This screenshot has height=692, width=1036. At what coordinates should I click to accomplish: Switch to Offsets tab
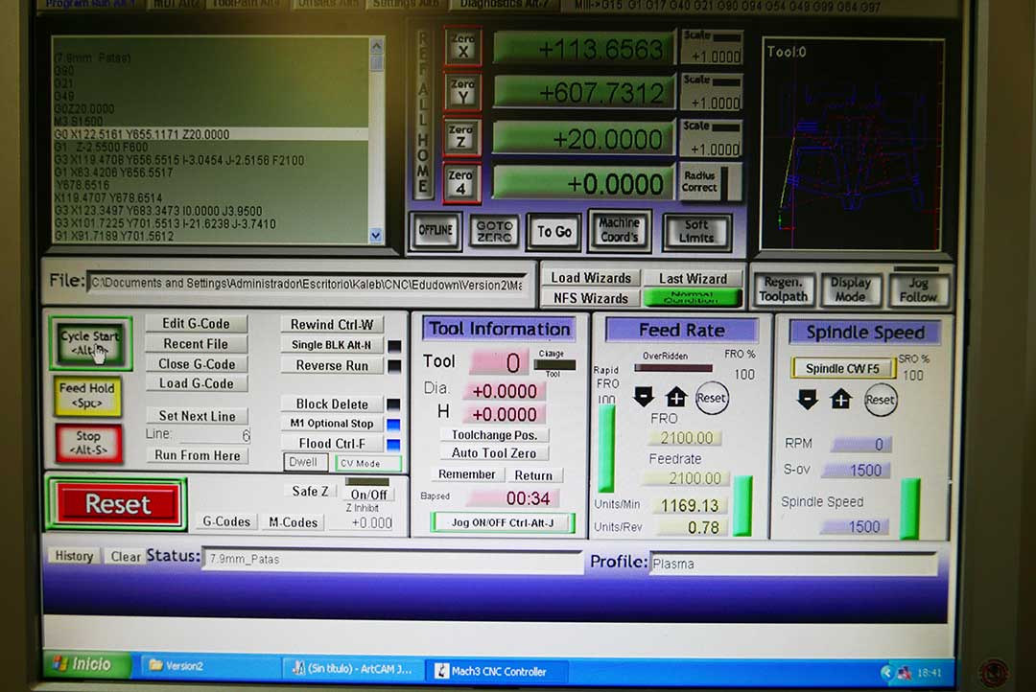(x=327, y=3)
